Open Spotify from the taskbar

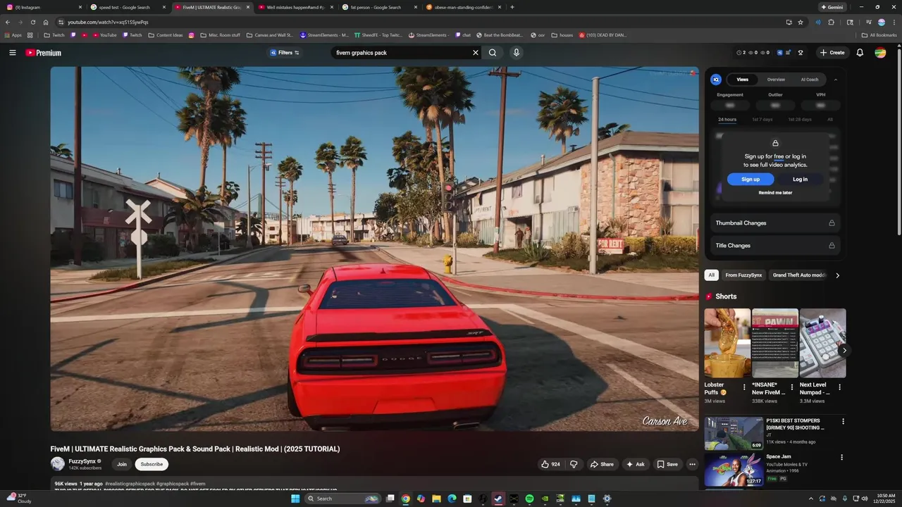click(x=529, y=499)
